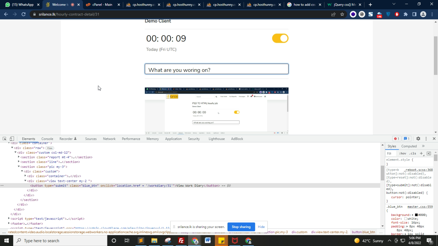Expand the section class="line" node
Image resolution: width=438 pixels, height=246 pixels.
click(x=19, y=162)
